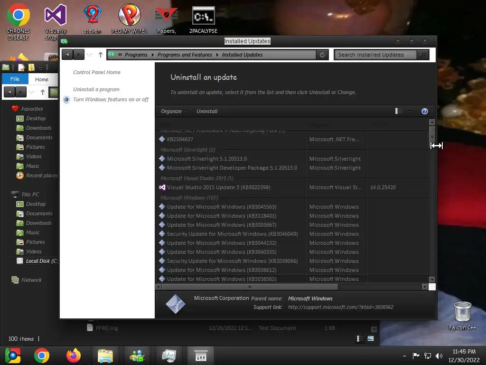Screen dimensions: 486x365
Task: Select Network in File Explorer sidebar
Action: [31, 280]
